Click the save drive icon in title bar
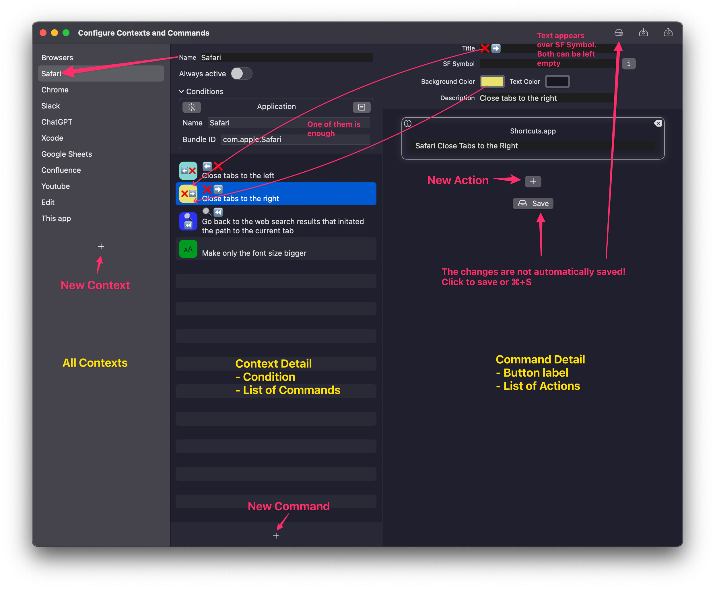Viewport: 715px width, 589px height. [x=619, y=32]
